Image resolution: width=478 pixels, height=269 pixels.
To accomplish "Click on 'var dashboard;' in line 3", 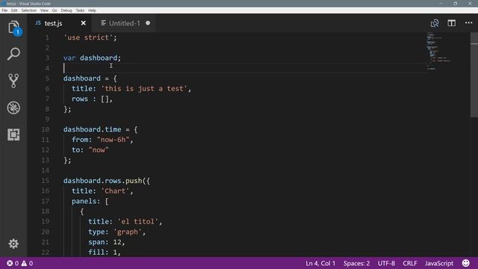I will pyautogui.click(x=92, y=58).
